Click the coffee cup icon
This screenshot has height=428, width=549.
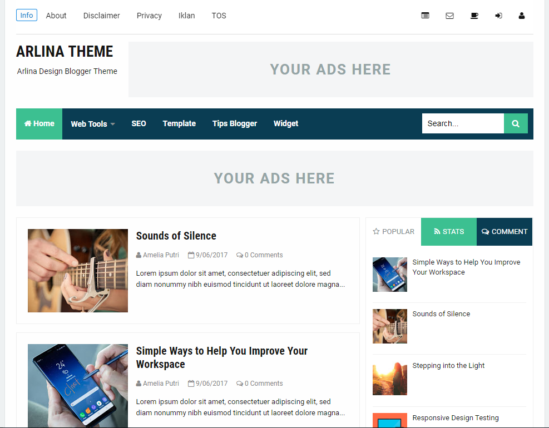click(x=474, y=16)
